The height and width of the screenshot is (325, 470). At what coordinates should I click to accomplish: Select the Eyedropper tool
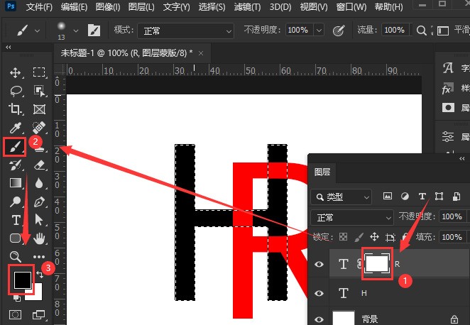click(16, 128)
